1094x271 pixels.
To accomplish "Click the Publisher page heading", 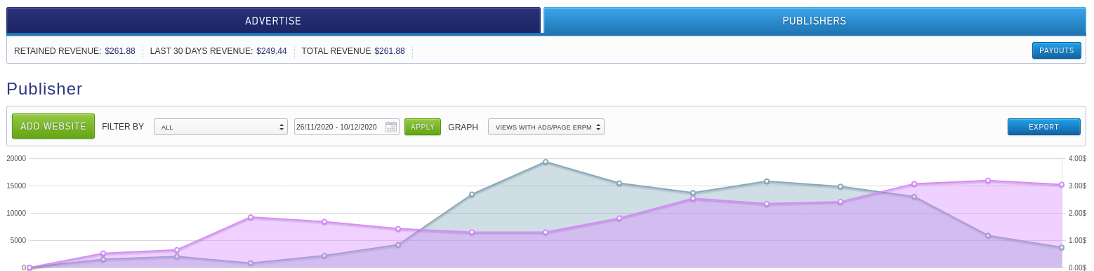I will (45, 89).
